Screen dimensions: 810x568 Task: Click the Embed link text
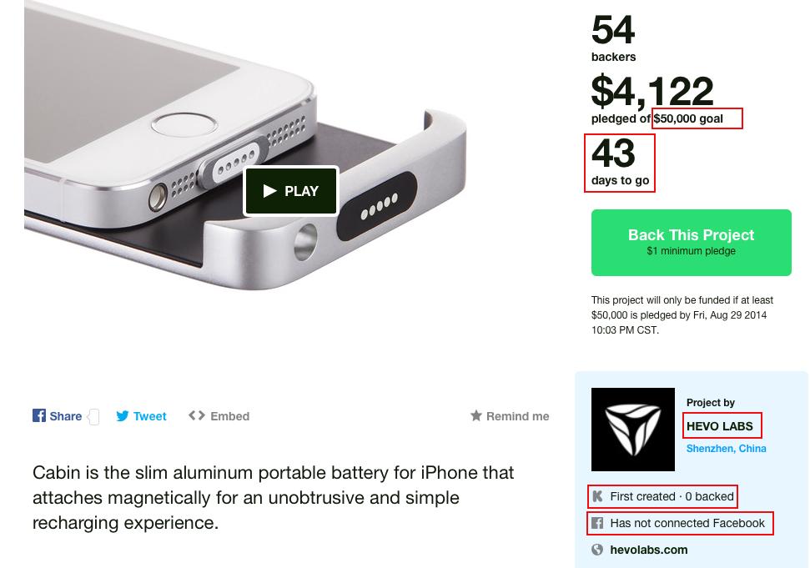(229, 416)
